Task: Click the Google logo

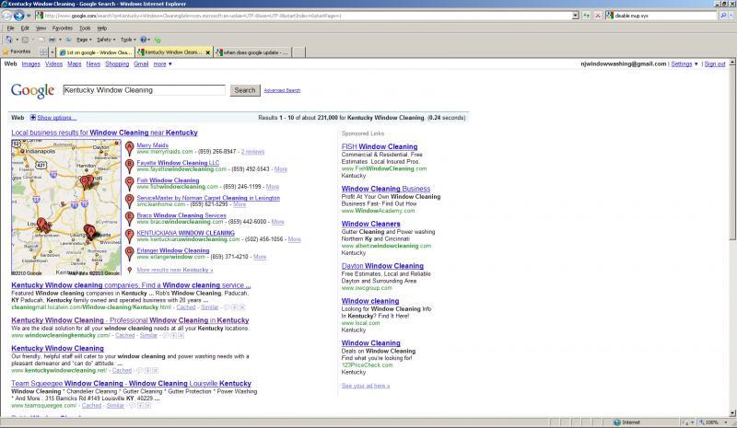Action: tap(32, 90)
